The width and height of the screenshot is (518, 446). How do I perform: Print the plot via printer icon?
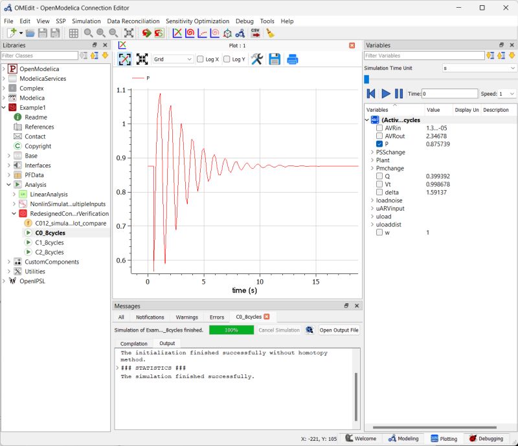click(293, 59)
